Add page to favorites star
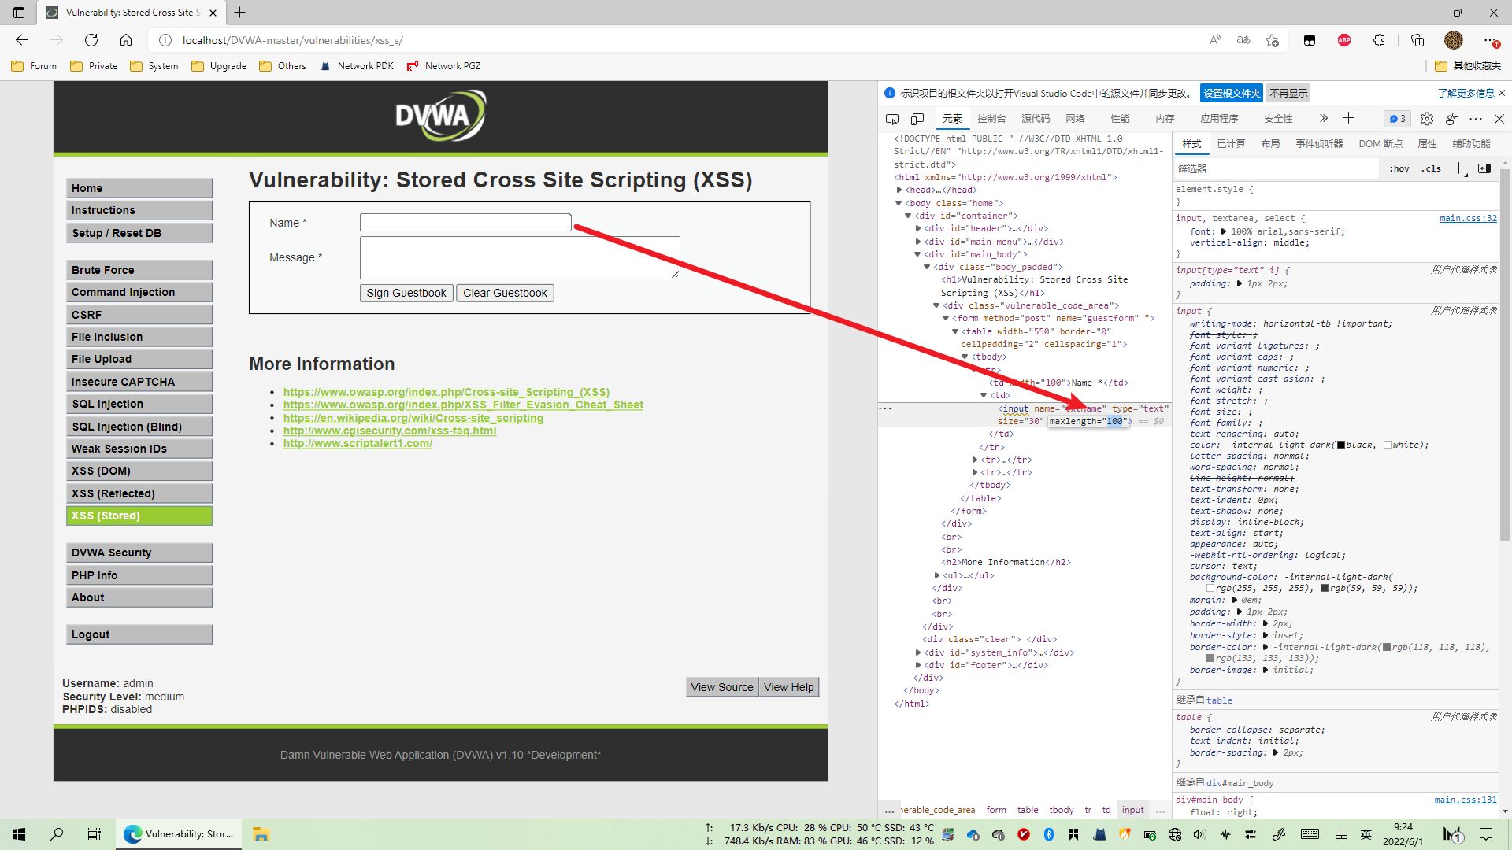This screenshot has width=1512, height=850. click(1272, 40)
